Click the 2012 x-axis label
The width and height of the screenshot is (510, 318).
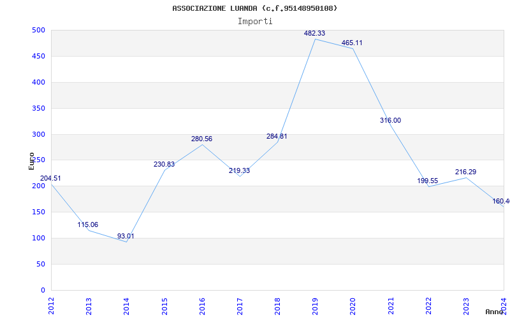point(51,306)
